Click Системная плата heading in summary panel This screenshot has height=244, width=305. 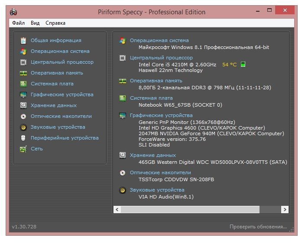coord(151,98)
